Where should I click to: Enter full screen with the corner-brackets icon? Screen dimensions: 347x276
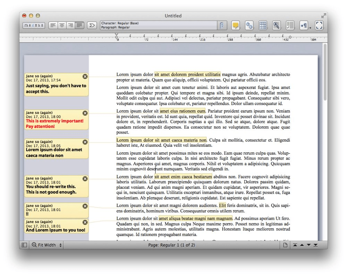pos(319,25)
